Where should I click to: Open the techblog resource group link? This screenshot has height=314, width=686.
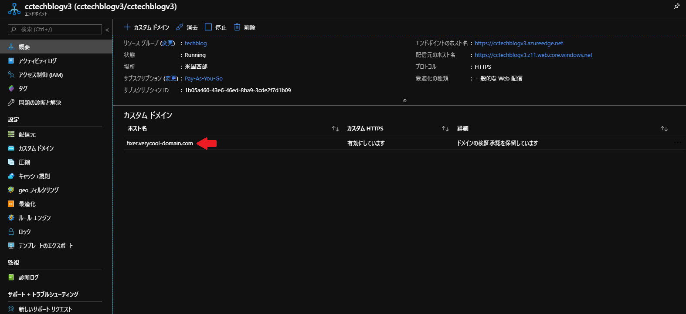click(x=196, y=43)
